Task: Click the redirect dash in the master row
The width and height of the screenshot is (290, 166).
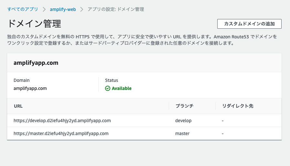Action: [x=223, y=133]
